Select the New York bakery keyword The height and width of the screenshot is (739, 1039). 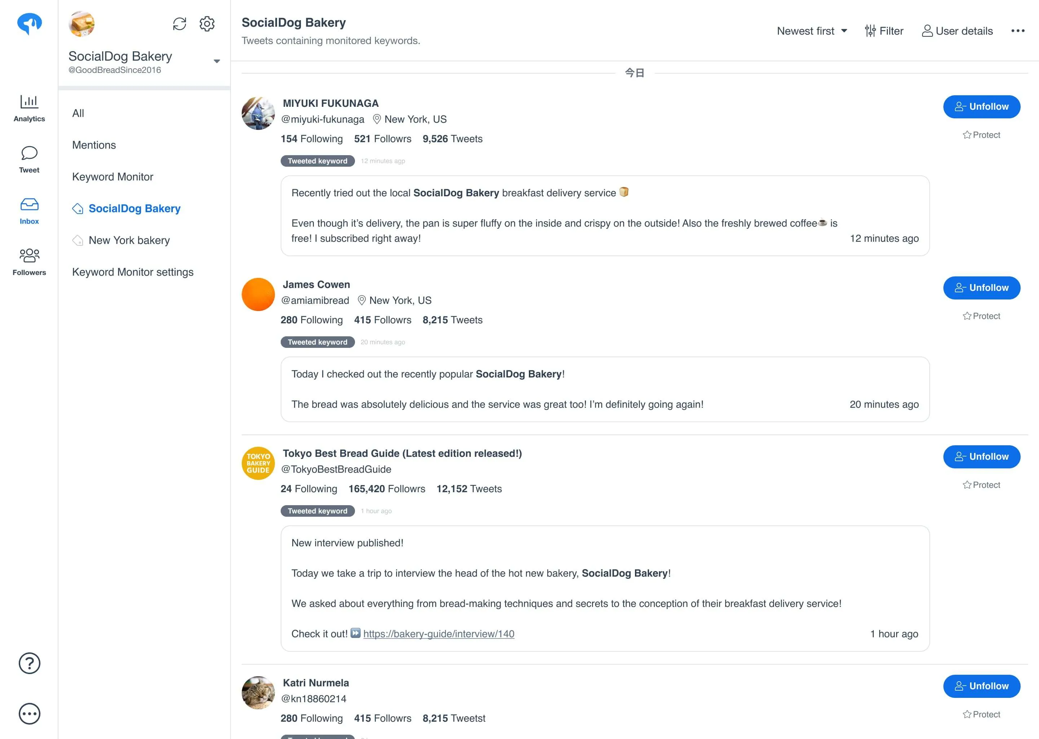pyautogui.click(x=129, y=240)
